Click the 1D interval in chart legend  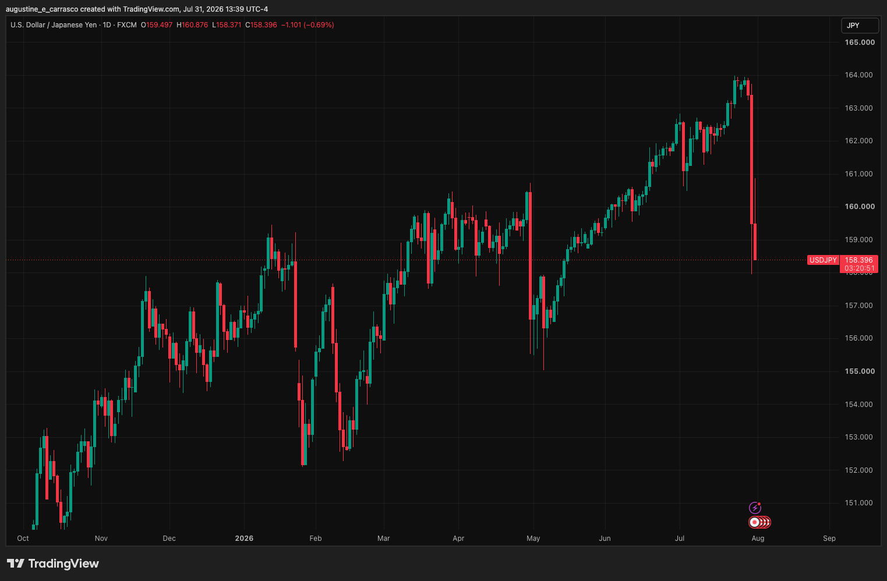tap(107, 25)
